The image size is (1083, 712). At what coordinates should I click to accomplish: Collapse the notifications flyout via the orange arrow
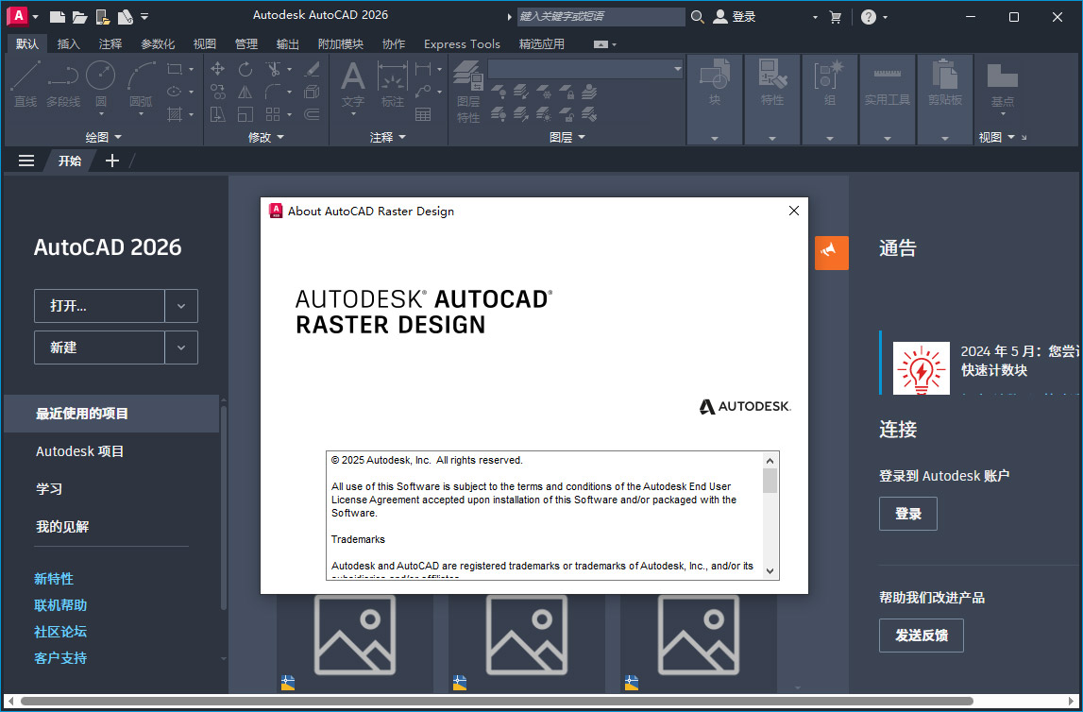[x=832, y=253]
